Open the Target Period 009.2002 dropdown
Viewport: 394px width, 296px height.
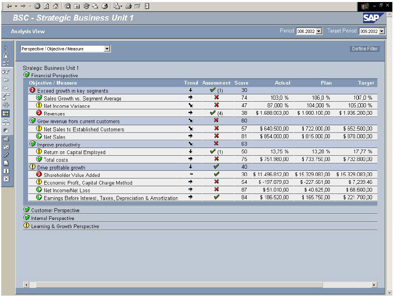pyautogui.click(x=372, y=31)
